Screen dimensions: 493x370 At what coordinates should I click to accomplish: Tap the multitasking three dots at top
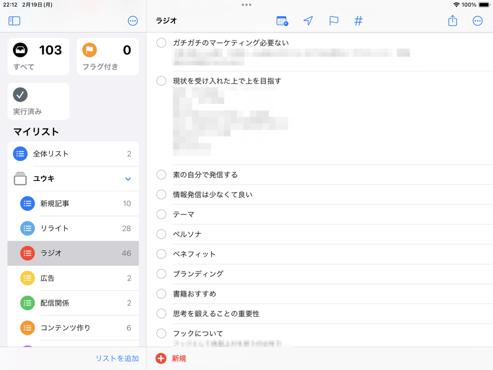pos(246,5)
